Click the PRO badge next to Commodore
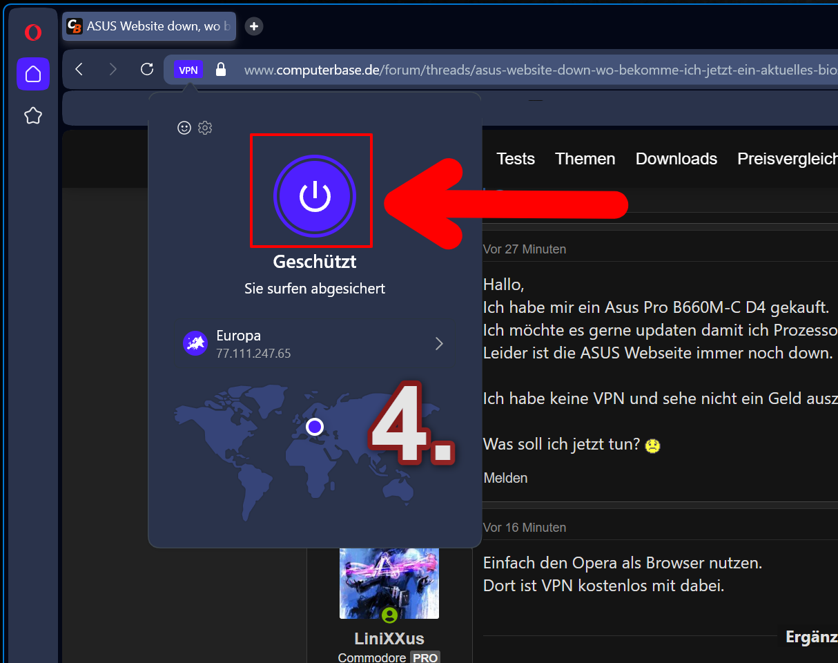Image resolution: width=838 pixels, height=663 pixels. coord(425,657)
